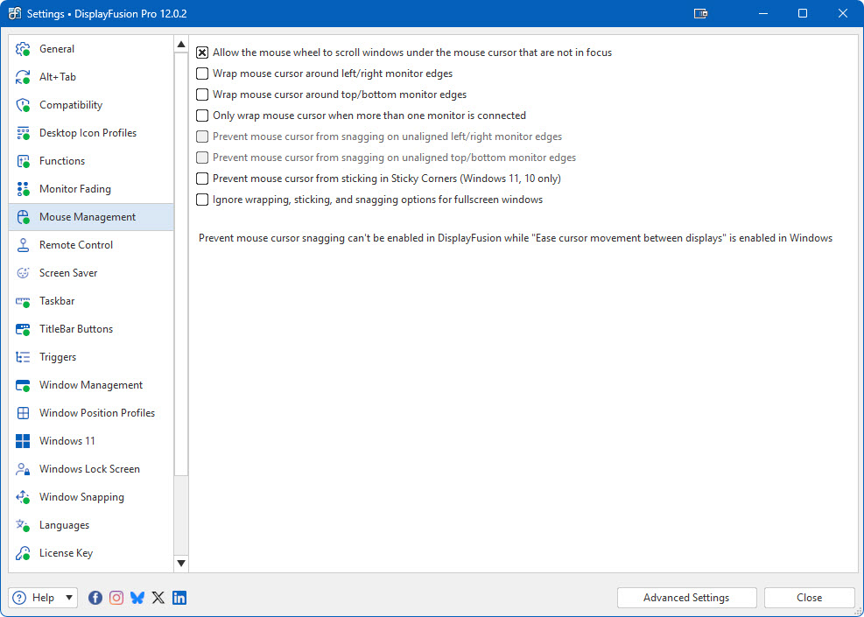Click the Windows 11 logo icon

[24, 441]
